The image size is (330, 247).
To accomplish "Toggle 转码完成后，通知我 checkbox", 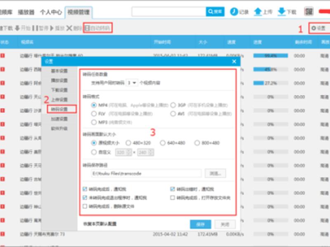I will (85, 189).
